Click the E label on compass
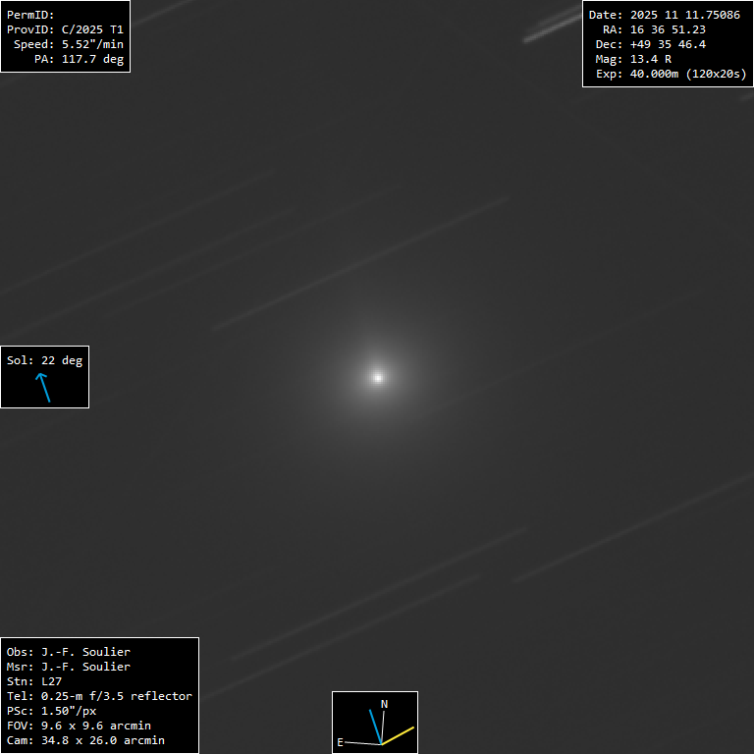This screenshot has height=754, width=754. 340,742
